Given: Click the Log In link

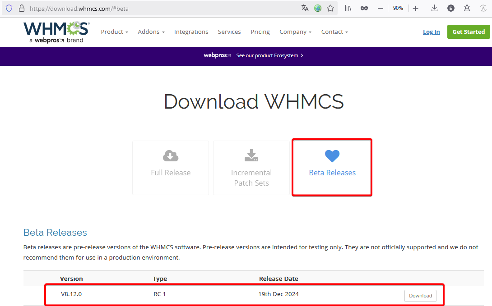Looking at the screenshot, I should tap(431, 32).
